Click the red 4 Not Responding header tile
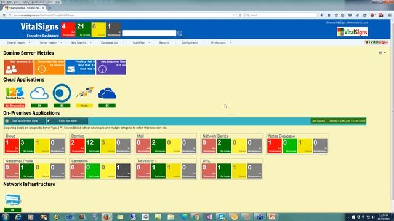 point(68,29)
